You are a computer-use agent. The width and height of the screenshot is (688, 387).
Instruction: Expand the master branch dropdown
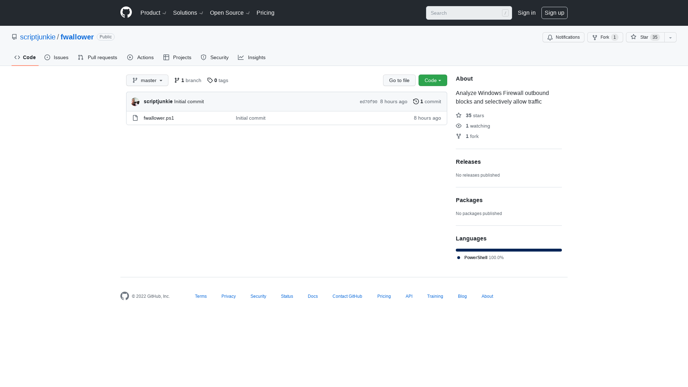coord(147,80)
